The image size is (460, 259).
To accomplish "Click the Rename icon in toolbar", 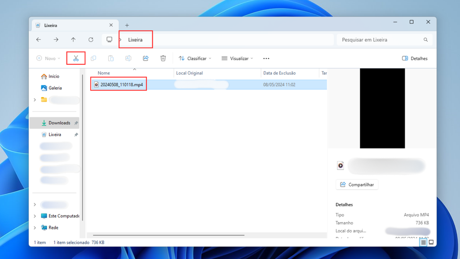I will [128, 58].
